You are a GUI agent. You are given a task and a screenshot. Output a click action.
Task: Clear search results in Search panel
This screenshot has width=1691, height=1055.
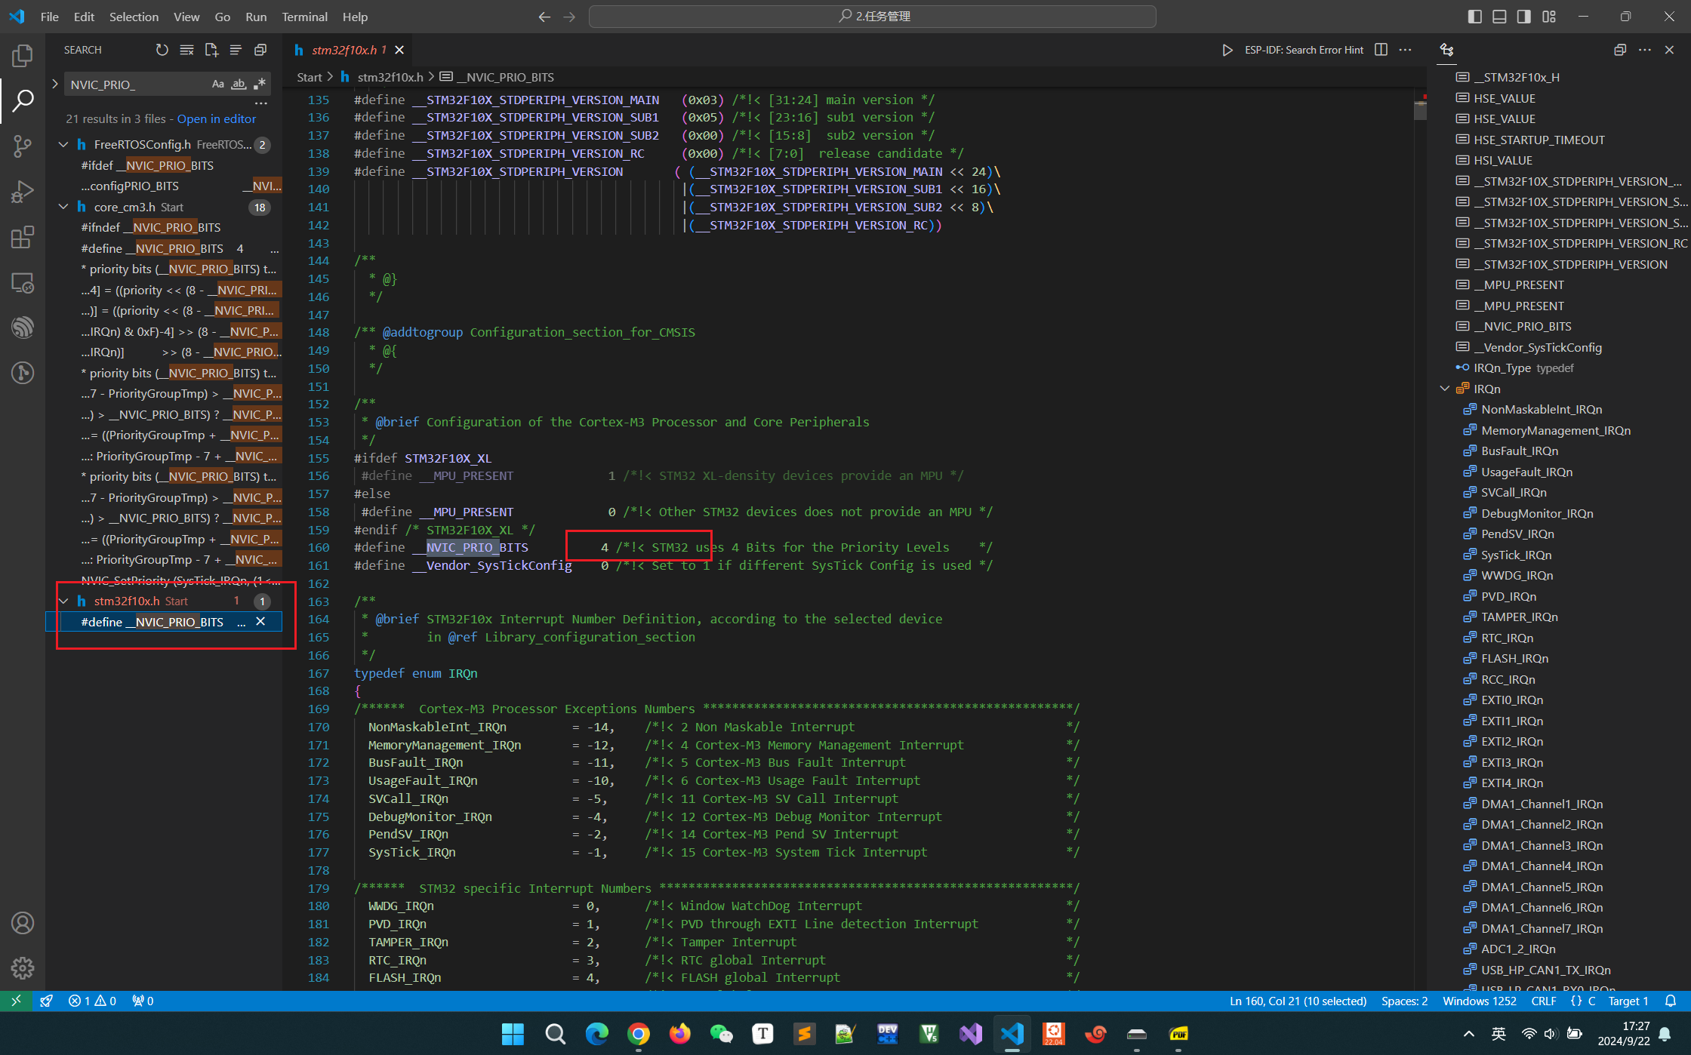(x=186, y=50)
